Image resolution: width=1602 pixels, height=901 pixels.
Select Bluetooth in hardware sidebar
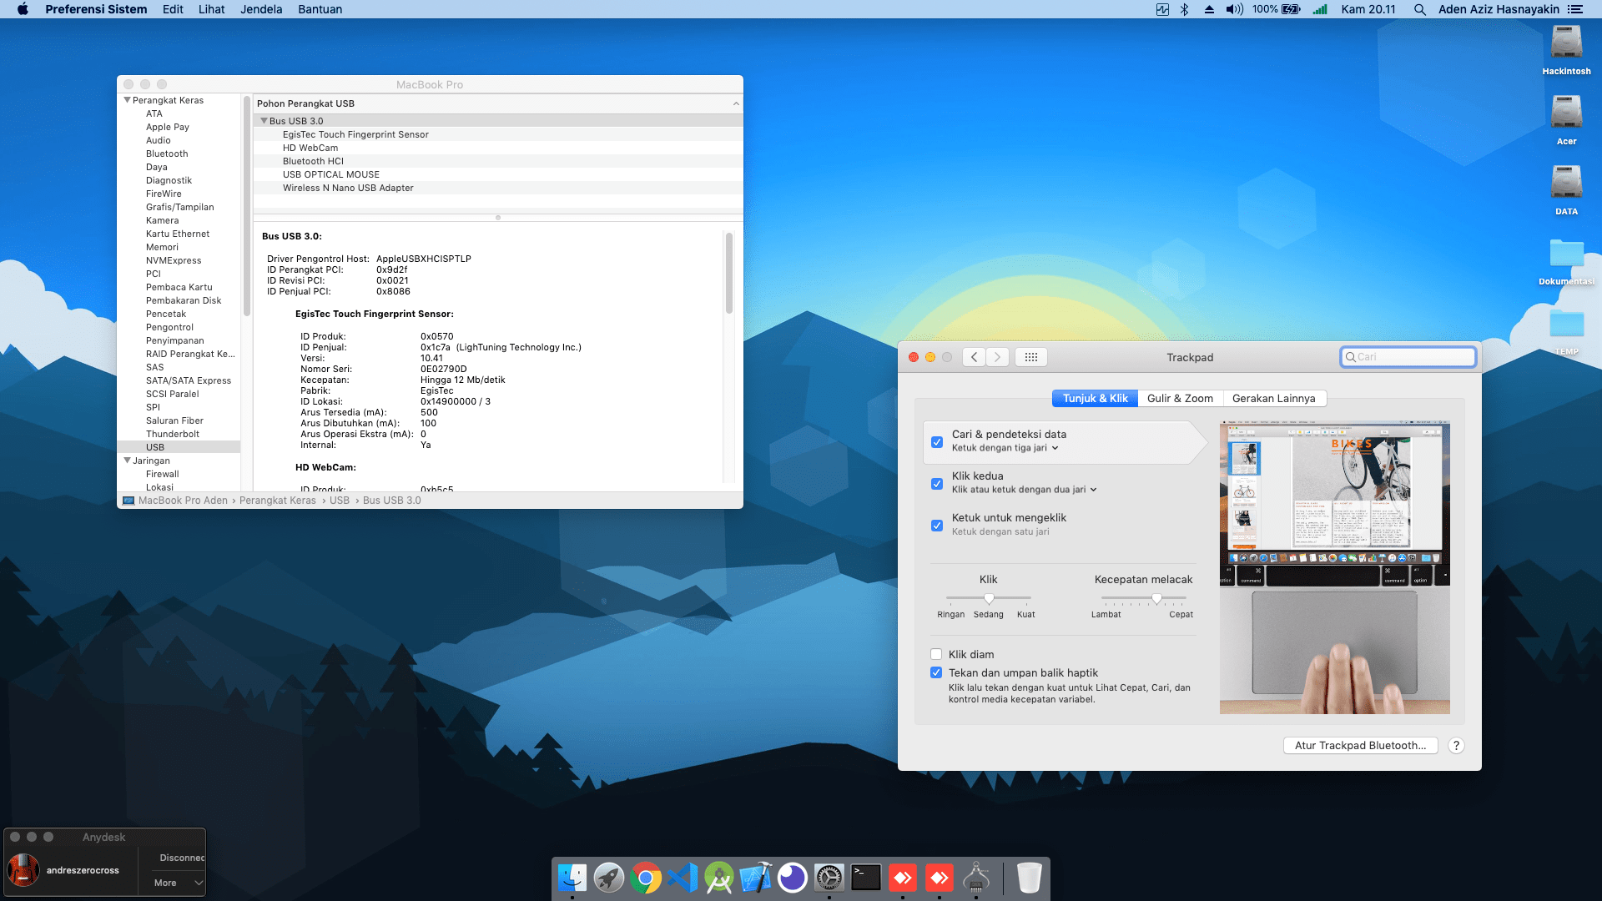(167, 154)
